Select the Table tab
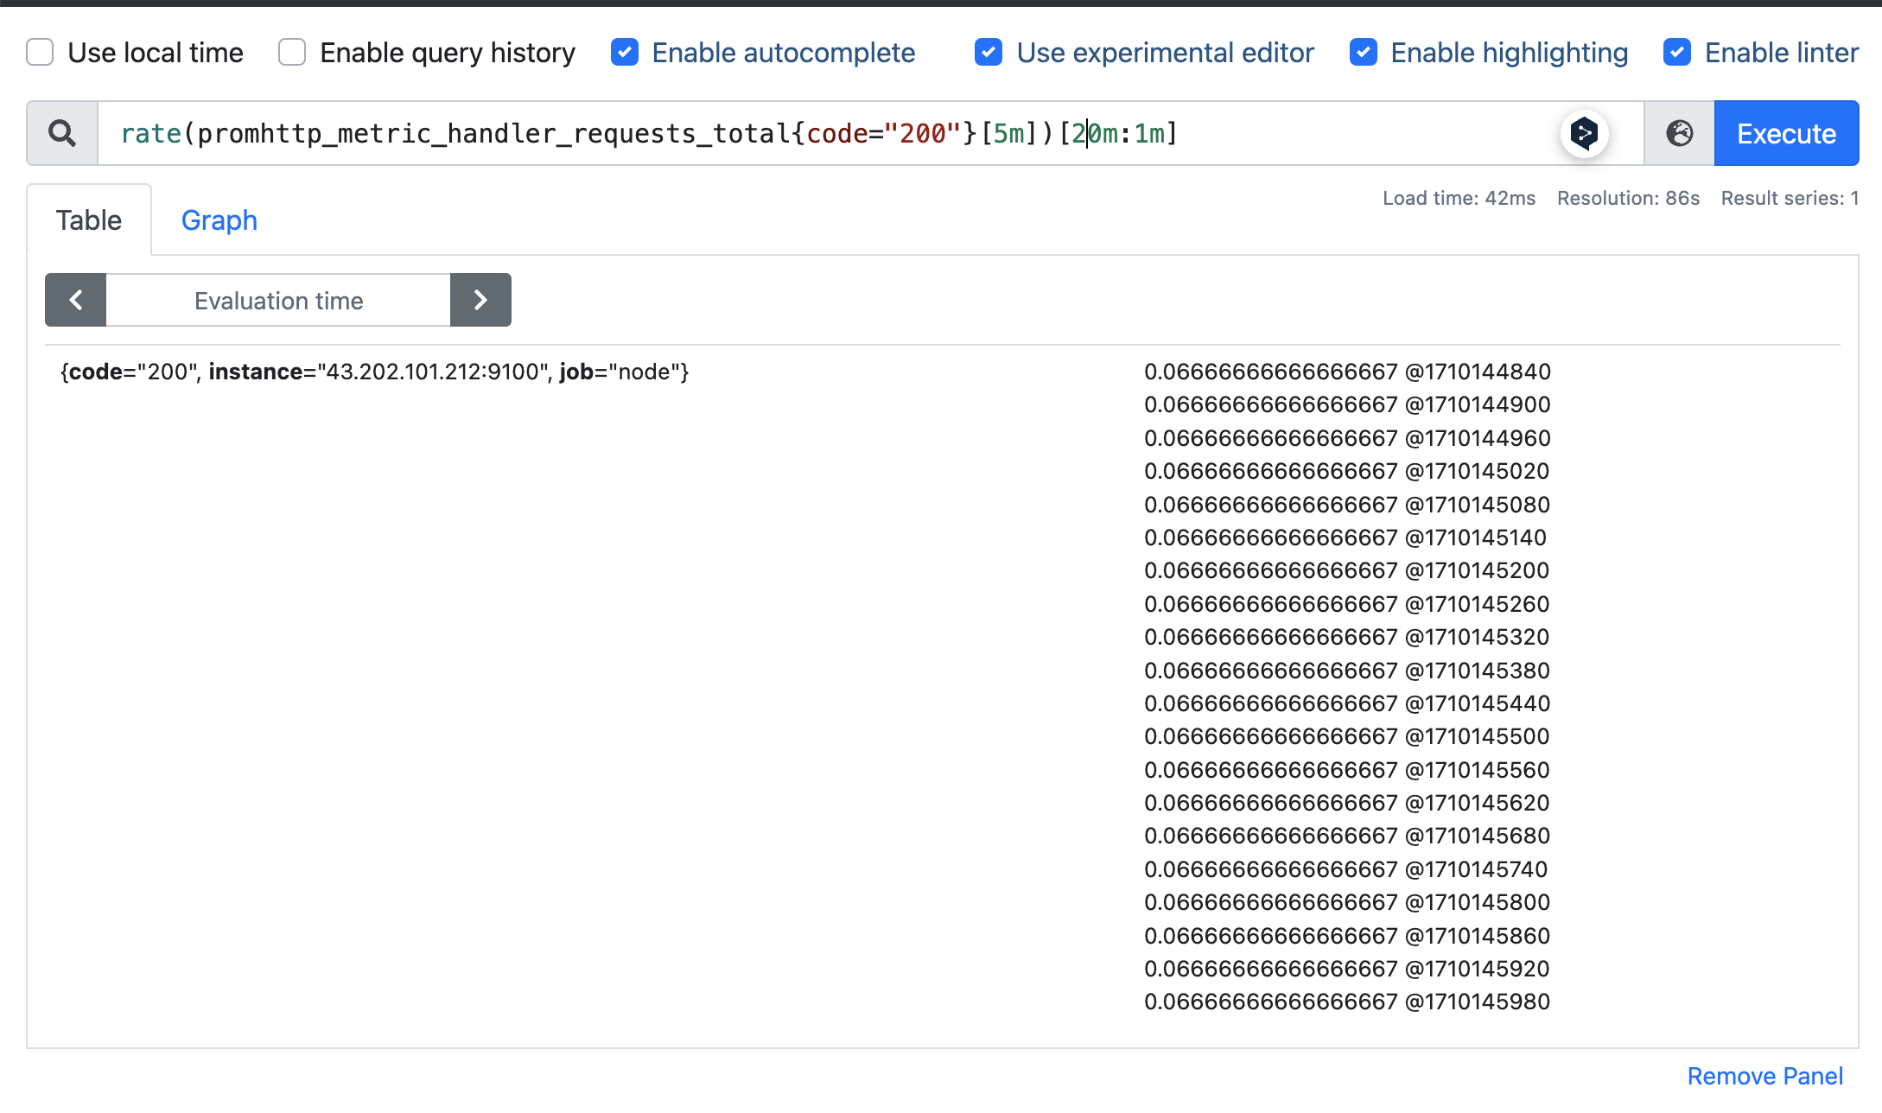Viewport: 1882px width, 1113px height. [x=89, y=220]
